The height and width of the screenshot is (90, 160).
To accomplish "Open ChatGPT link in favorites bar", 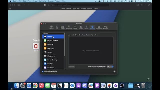I will (96, 8).
